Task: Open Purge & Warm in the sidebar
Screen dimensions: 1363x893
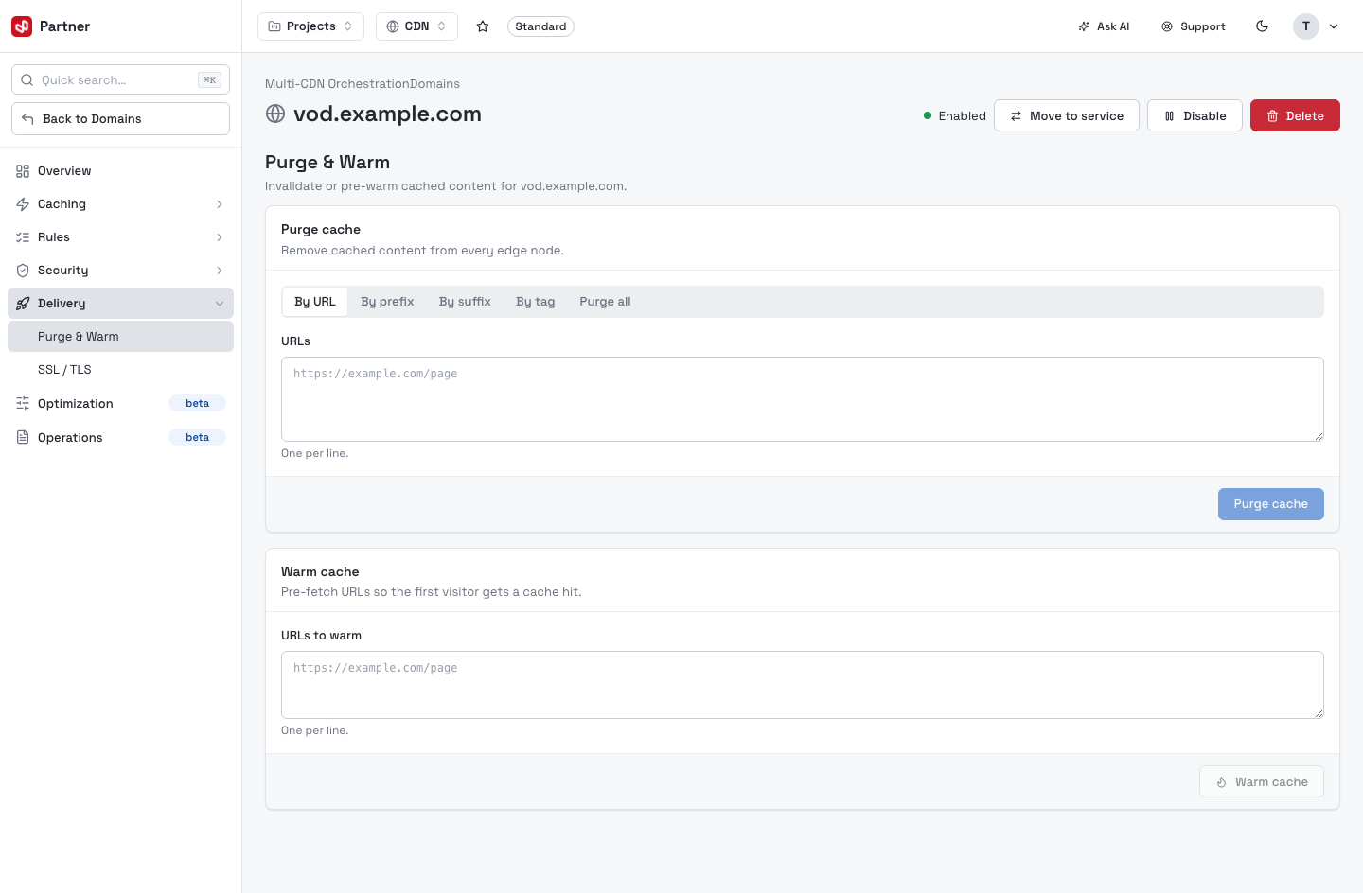Action: tap(120, 337)
